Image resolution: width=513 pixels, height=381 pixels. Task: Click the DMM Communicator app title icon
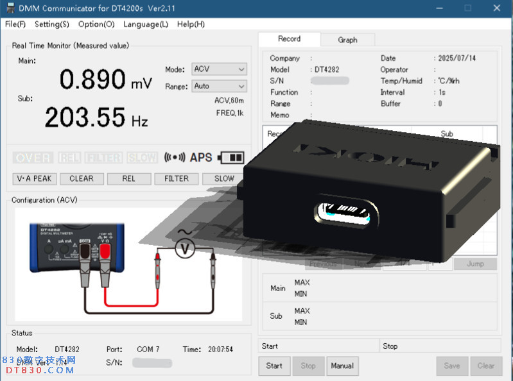click(x=10, y=8)
